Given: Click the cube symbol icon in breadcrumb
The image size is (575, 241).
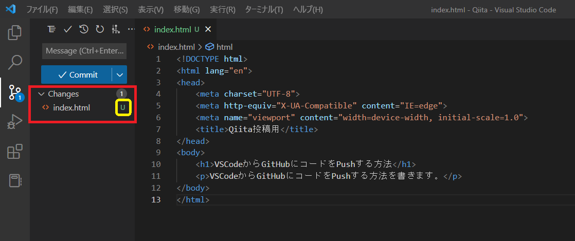Looking at the screenshot, I should tap(209, 47).
